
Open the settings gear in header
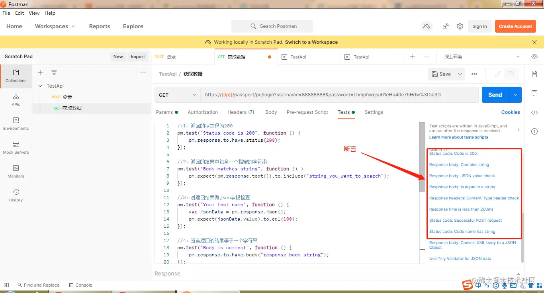point(460,26)
